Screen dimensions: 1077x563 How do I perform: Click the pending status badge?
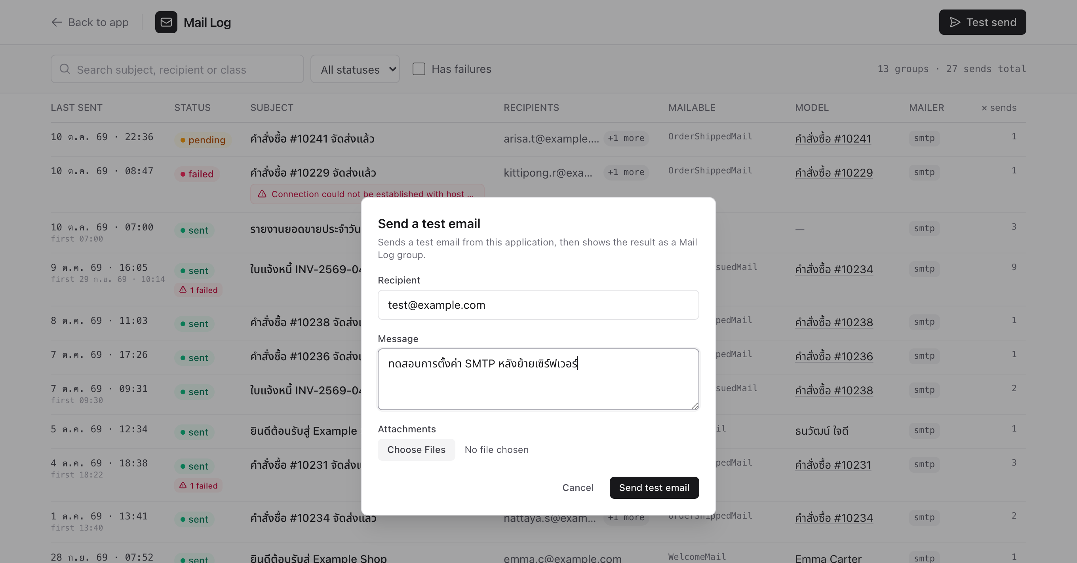(x=203, y=140)
